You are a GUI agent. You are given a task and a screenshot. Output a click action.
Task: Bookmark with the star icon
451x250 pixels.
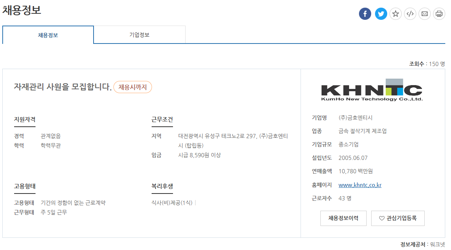pyautogui.click(x=396, y=14)
